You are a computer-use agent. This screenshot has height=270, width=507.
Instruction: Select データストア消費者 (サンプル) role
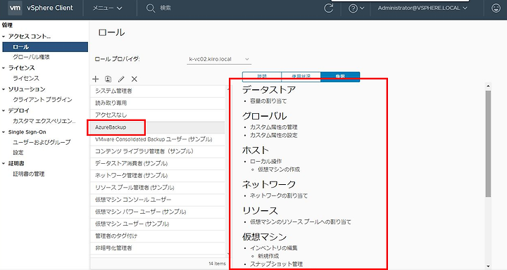pyautogui.click(x=158, y=163)
